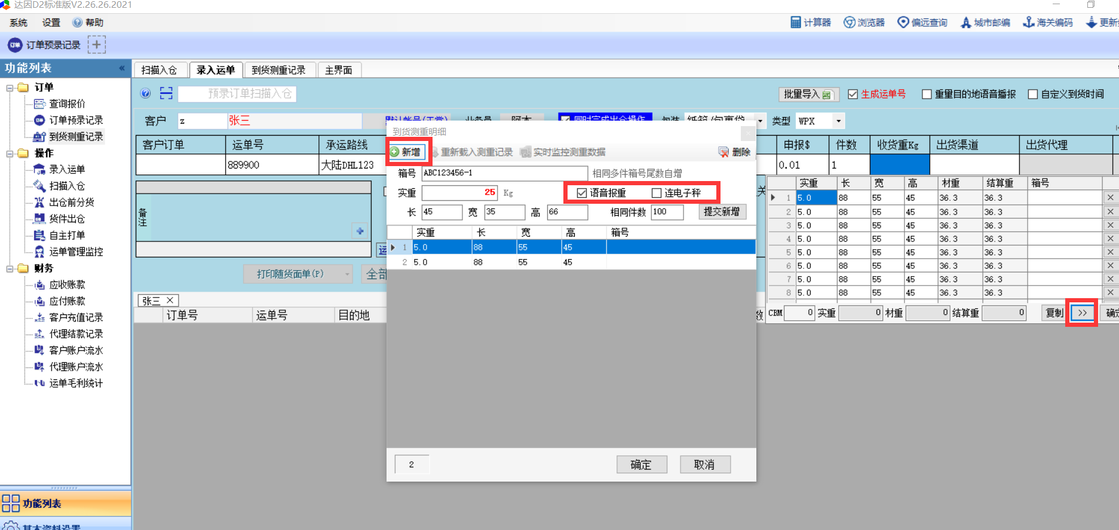Image resolution: width=1119 pixels, height=530 pixels.
Task: Click the 箱号 input field
Action: [x=504, y=173]
